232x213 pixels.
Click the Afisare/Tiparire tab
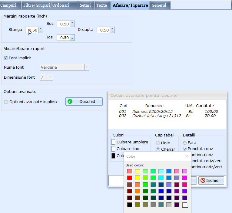(130, 5)
